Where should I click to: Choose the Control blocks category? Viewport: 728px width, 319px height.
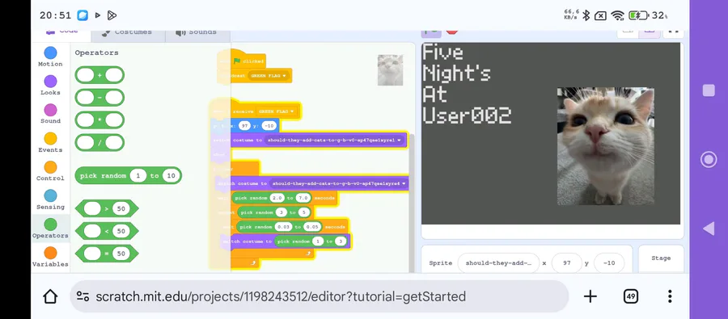50,171
